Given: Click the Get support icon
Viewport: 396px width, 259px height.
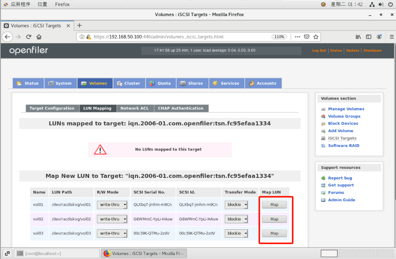Looking at the screenshot, I should [x=323, y=186].
